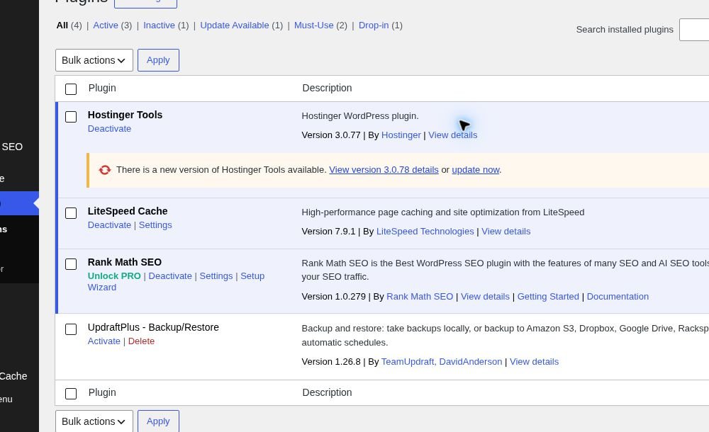Viewport: 709px width, 432px height.
Task: Open the Hostinger author link
Action: click(401, 135)
